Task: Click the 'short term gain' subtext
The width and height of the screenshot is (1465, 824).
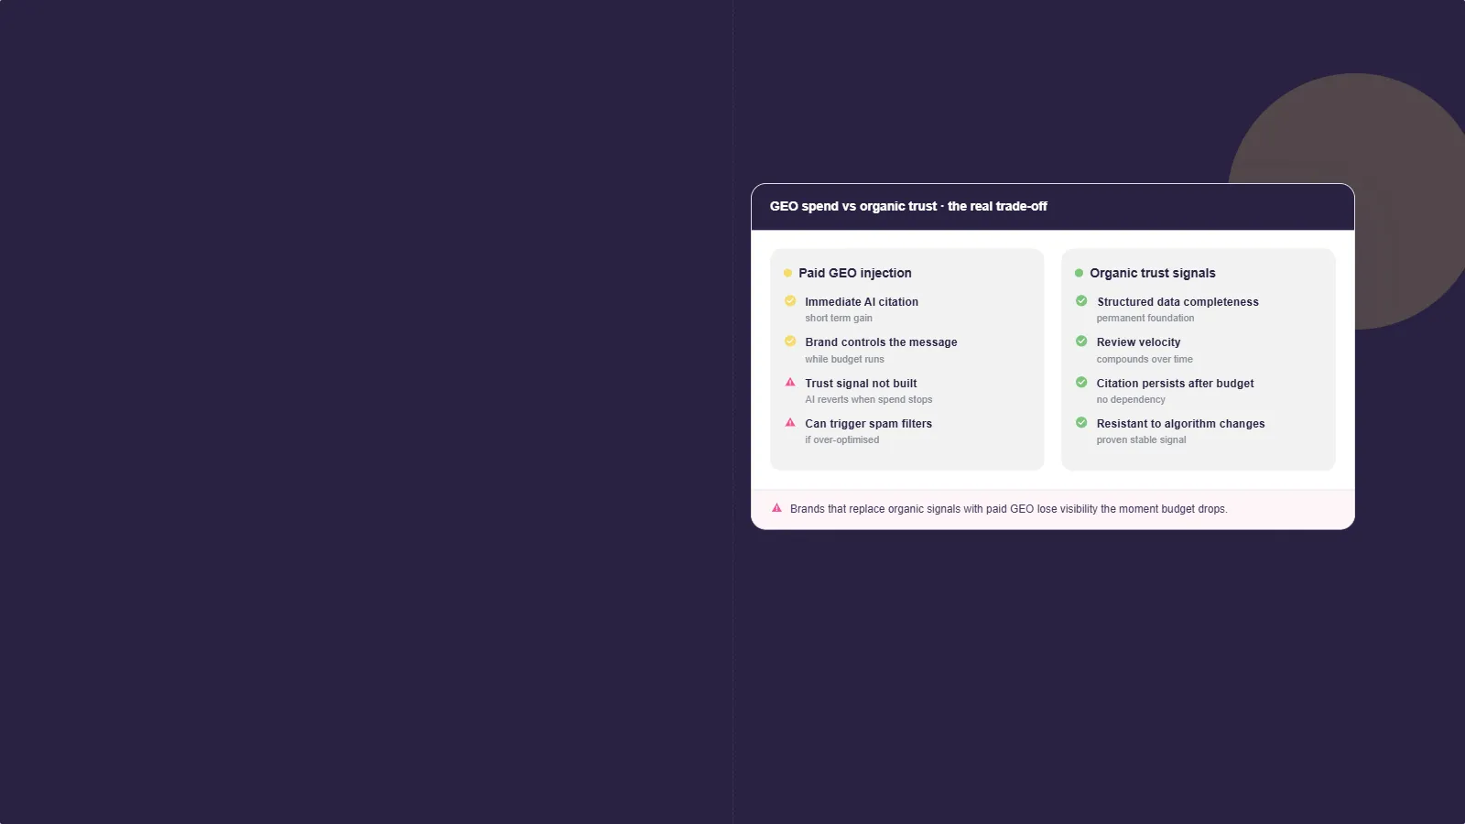Action: [839, 319]
